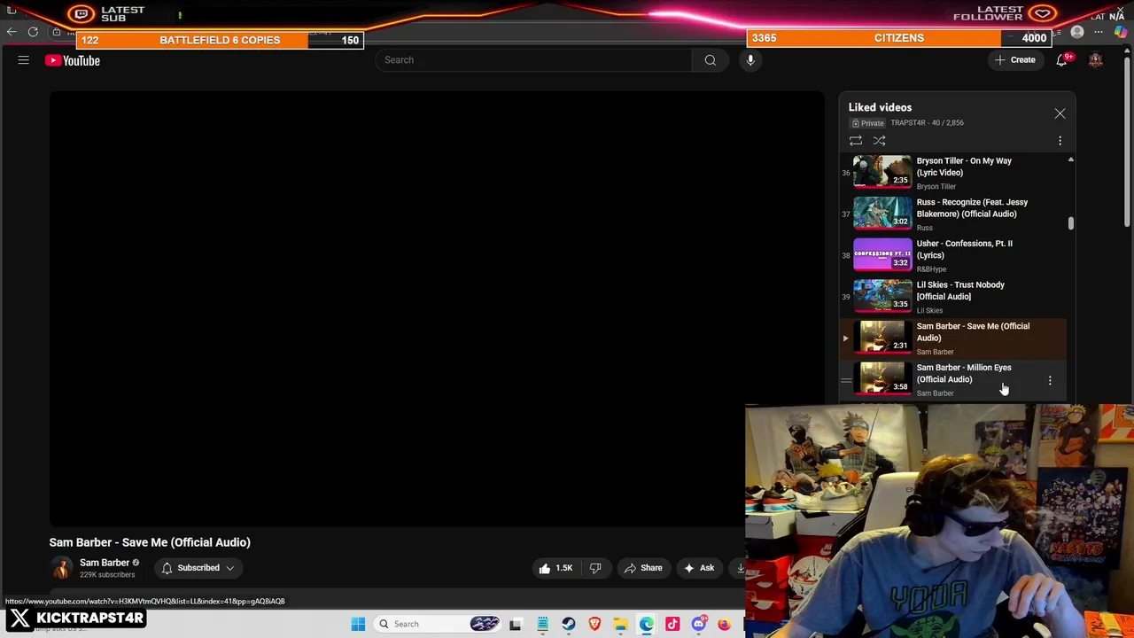Open the notifications bell
Viewport: 1134px width, 638px height.
tap(1061, 60)
